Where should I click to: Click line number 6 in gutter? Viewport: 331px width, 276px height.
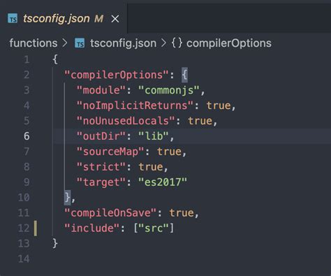tap(27, 136)
